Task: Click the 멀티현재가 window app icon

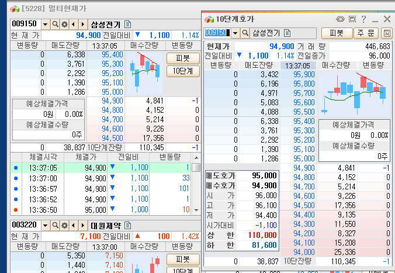Action: (x=15, y=9)
